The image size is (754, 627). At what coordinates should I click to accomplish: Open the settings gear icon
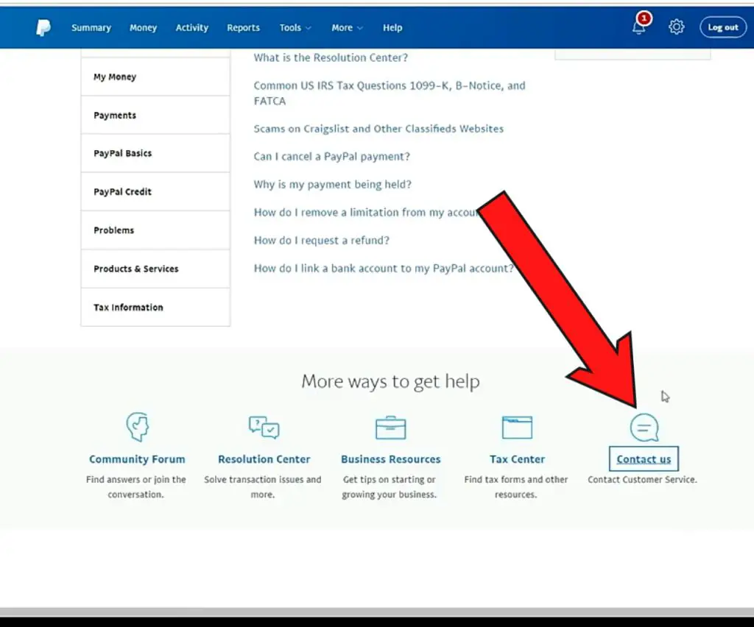point(676,27)
